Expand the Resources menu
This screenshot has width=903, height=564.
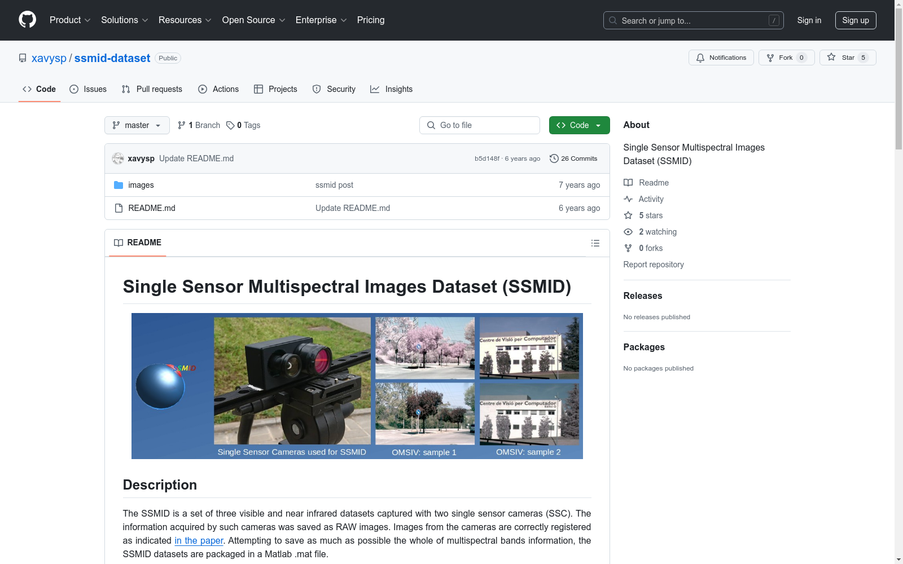pyautogui.click(x=185, y=20)
